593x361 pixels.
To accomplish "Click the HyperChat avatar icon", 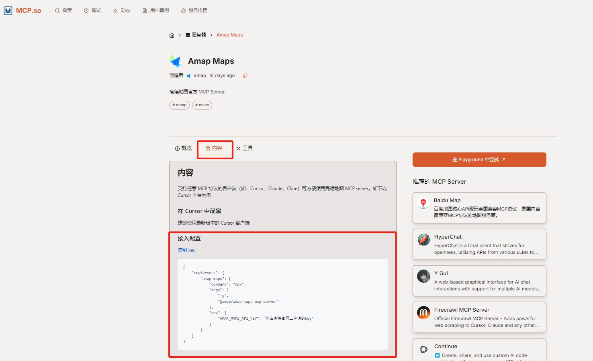I will (423, 240).
